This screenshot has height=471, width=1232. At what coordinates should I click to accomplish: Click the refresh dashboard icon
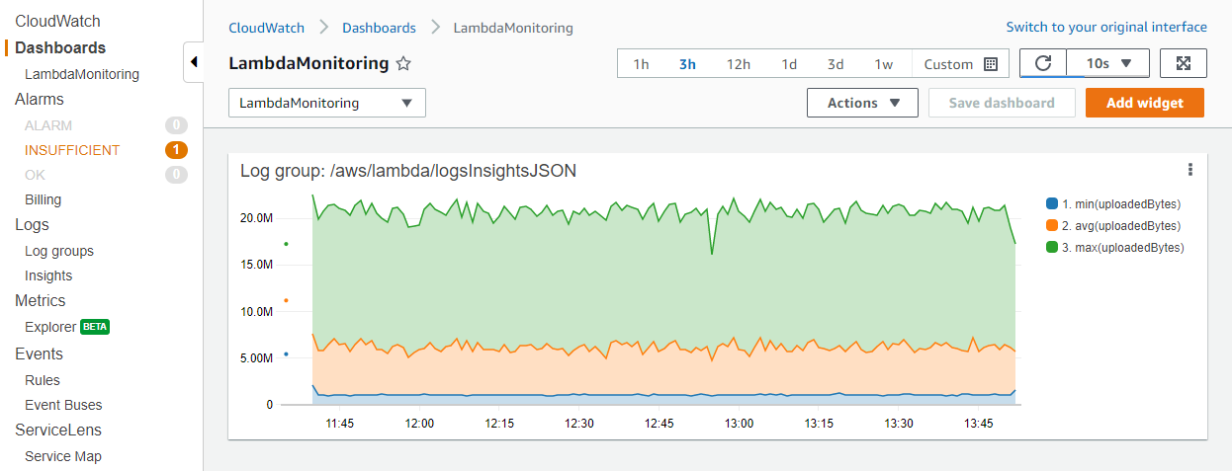(x=1043, y=63)
